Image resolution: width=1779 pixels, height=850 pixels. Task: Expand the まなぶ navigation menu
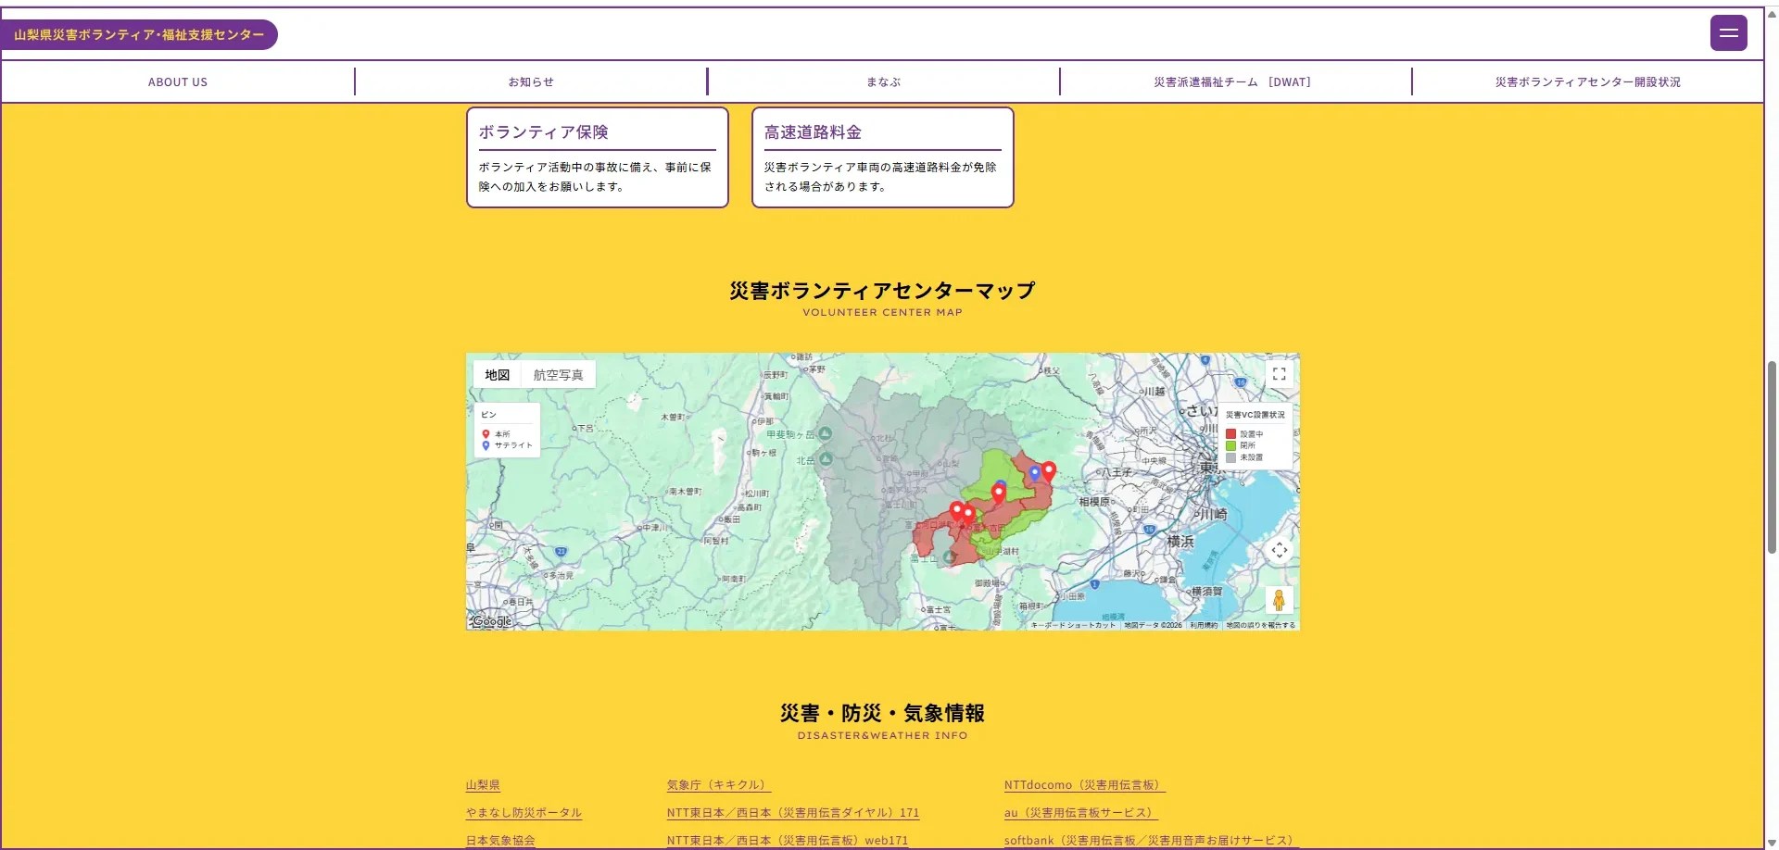(x=883, y=82)
